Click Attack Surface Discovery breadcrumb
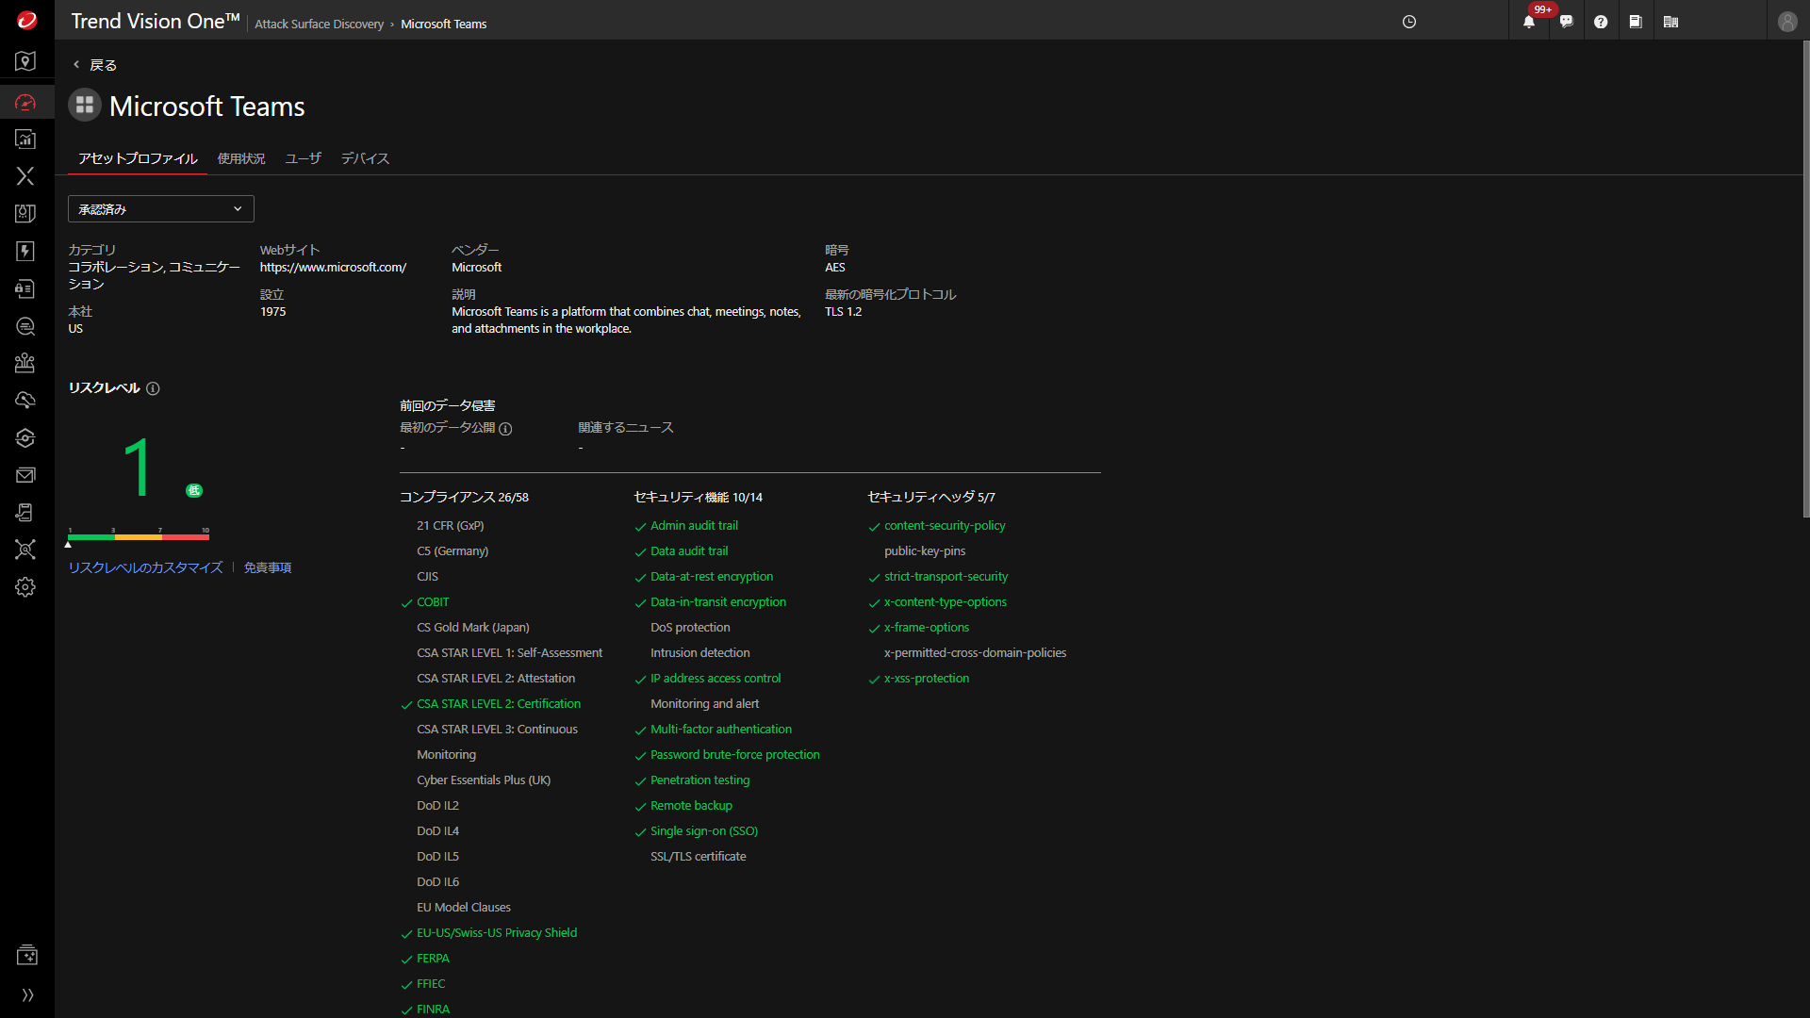This screenshot has width=1810, height=1018. click(319, 24)
